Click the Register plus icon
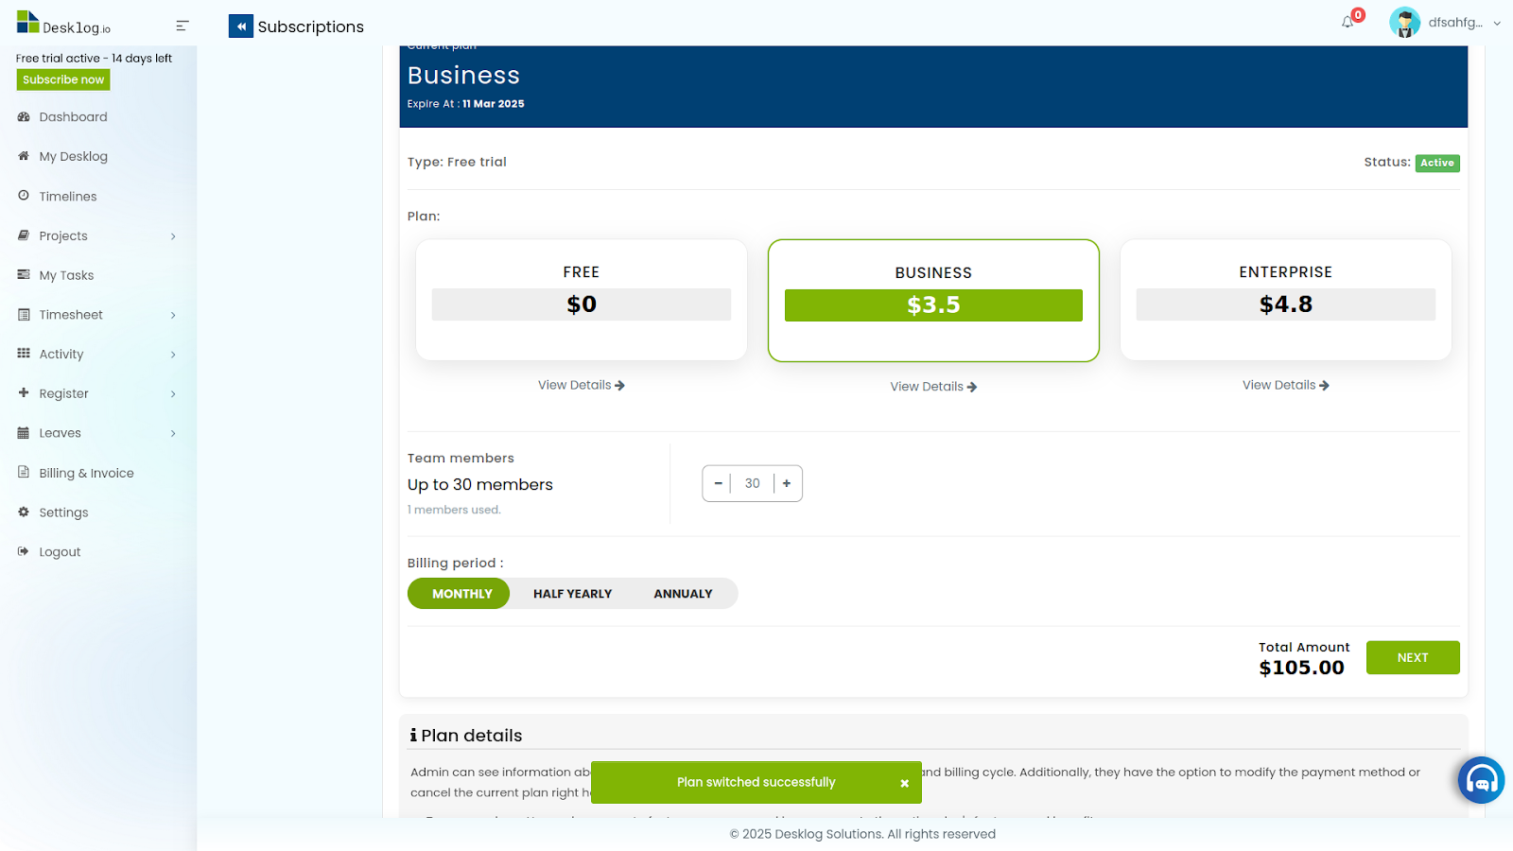This screenshot has height=851, width=1513. 24,393
